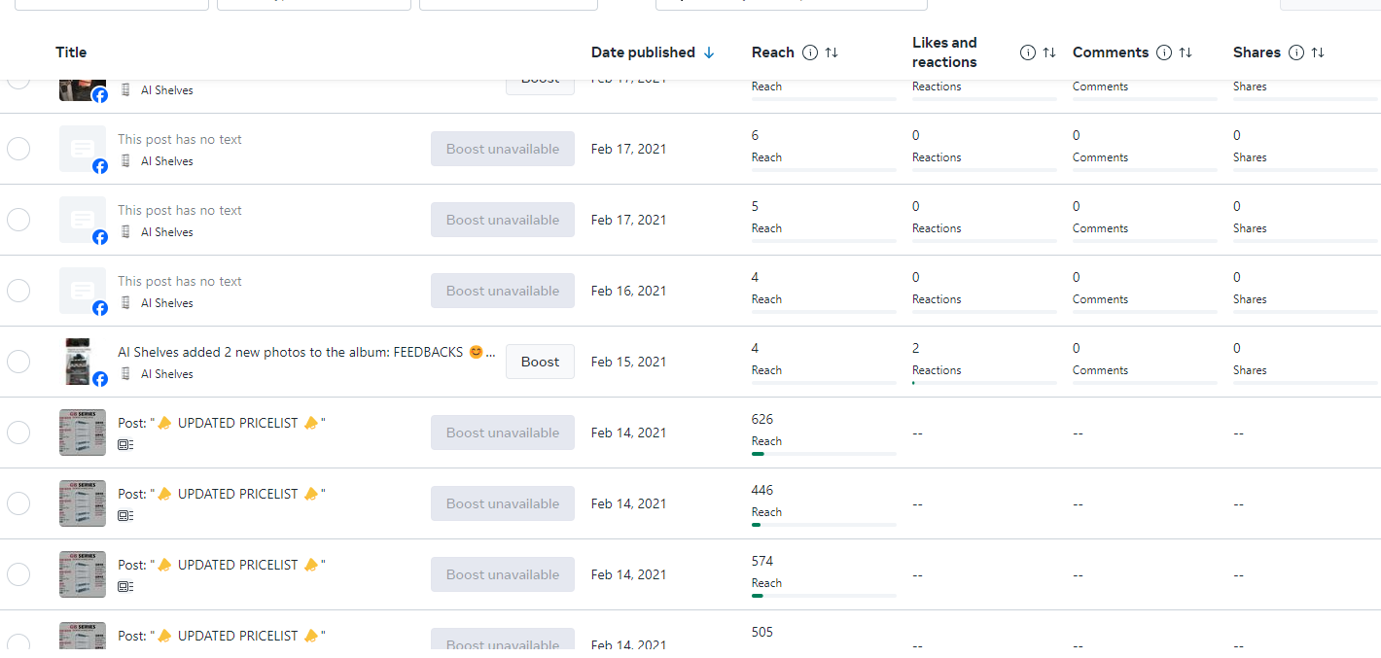The width and height of the screenshot is (1381, 658).
Task: Click the Shares info icon
Action: coord(1295,52)
